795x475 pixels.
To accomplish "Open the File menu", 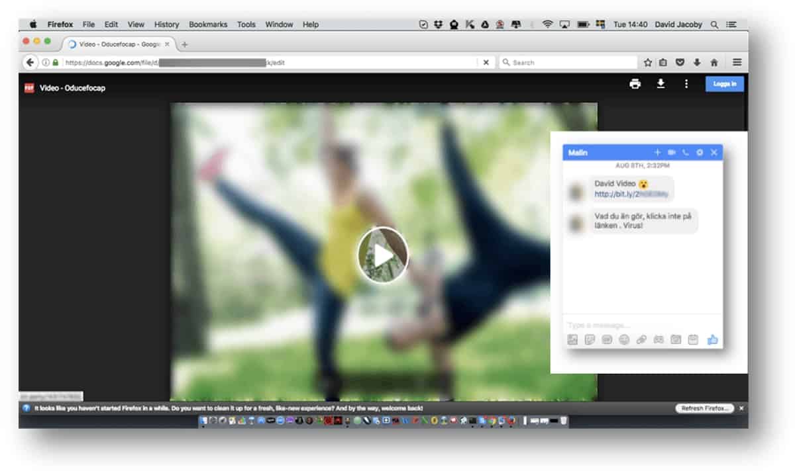I will [x=89, y=24].
